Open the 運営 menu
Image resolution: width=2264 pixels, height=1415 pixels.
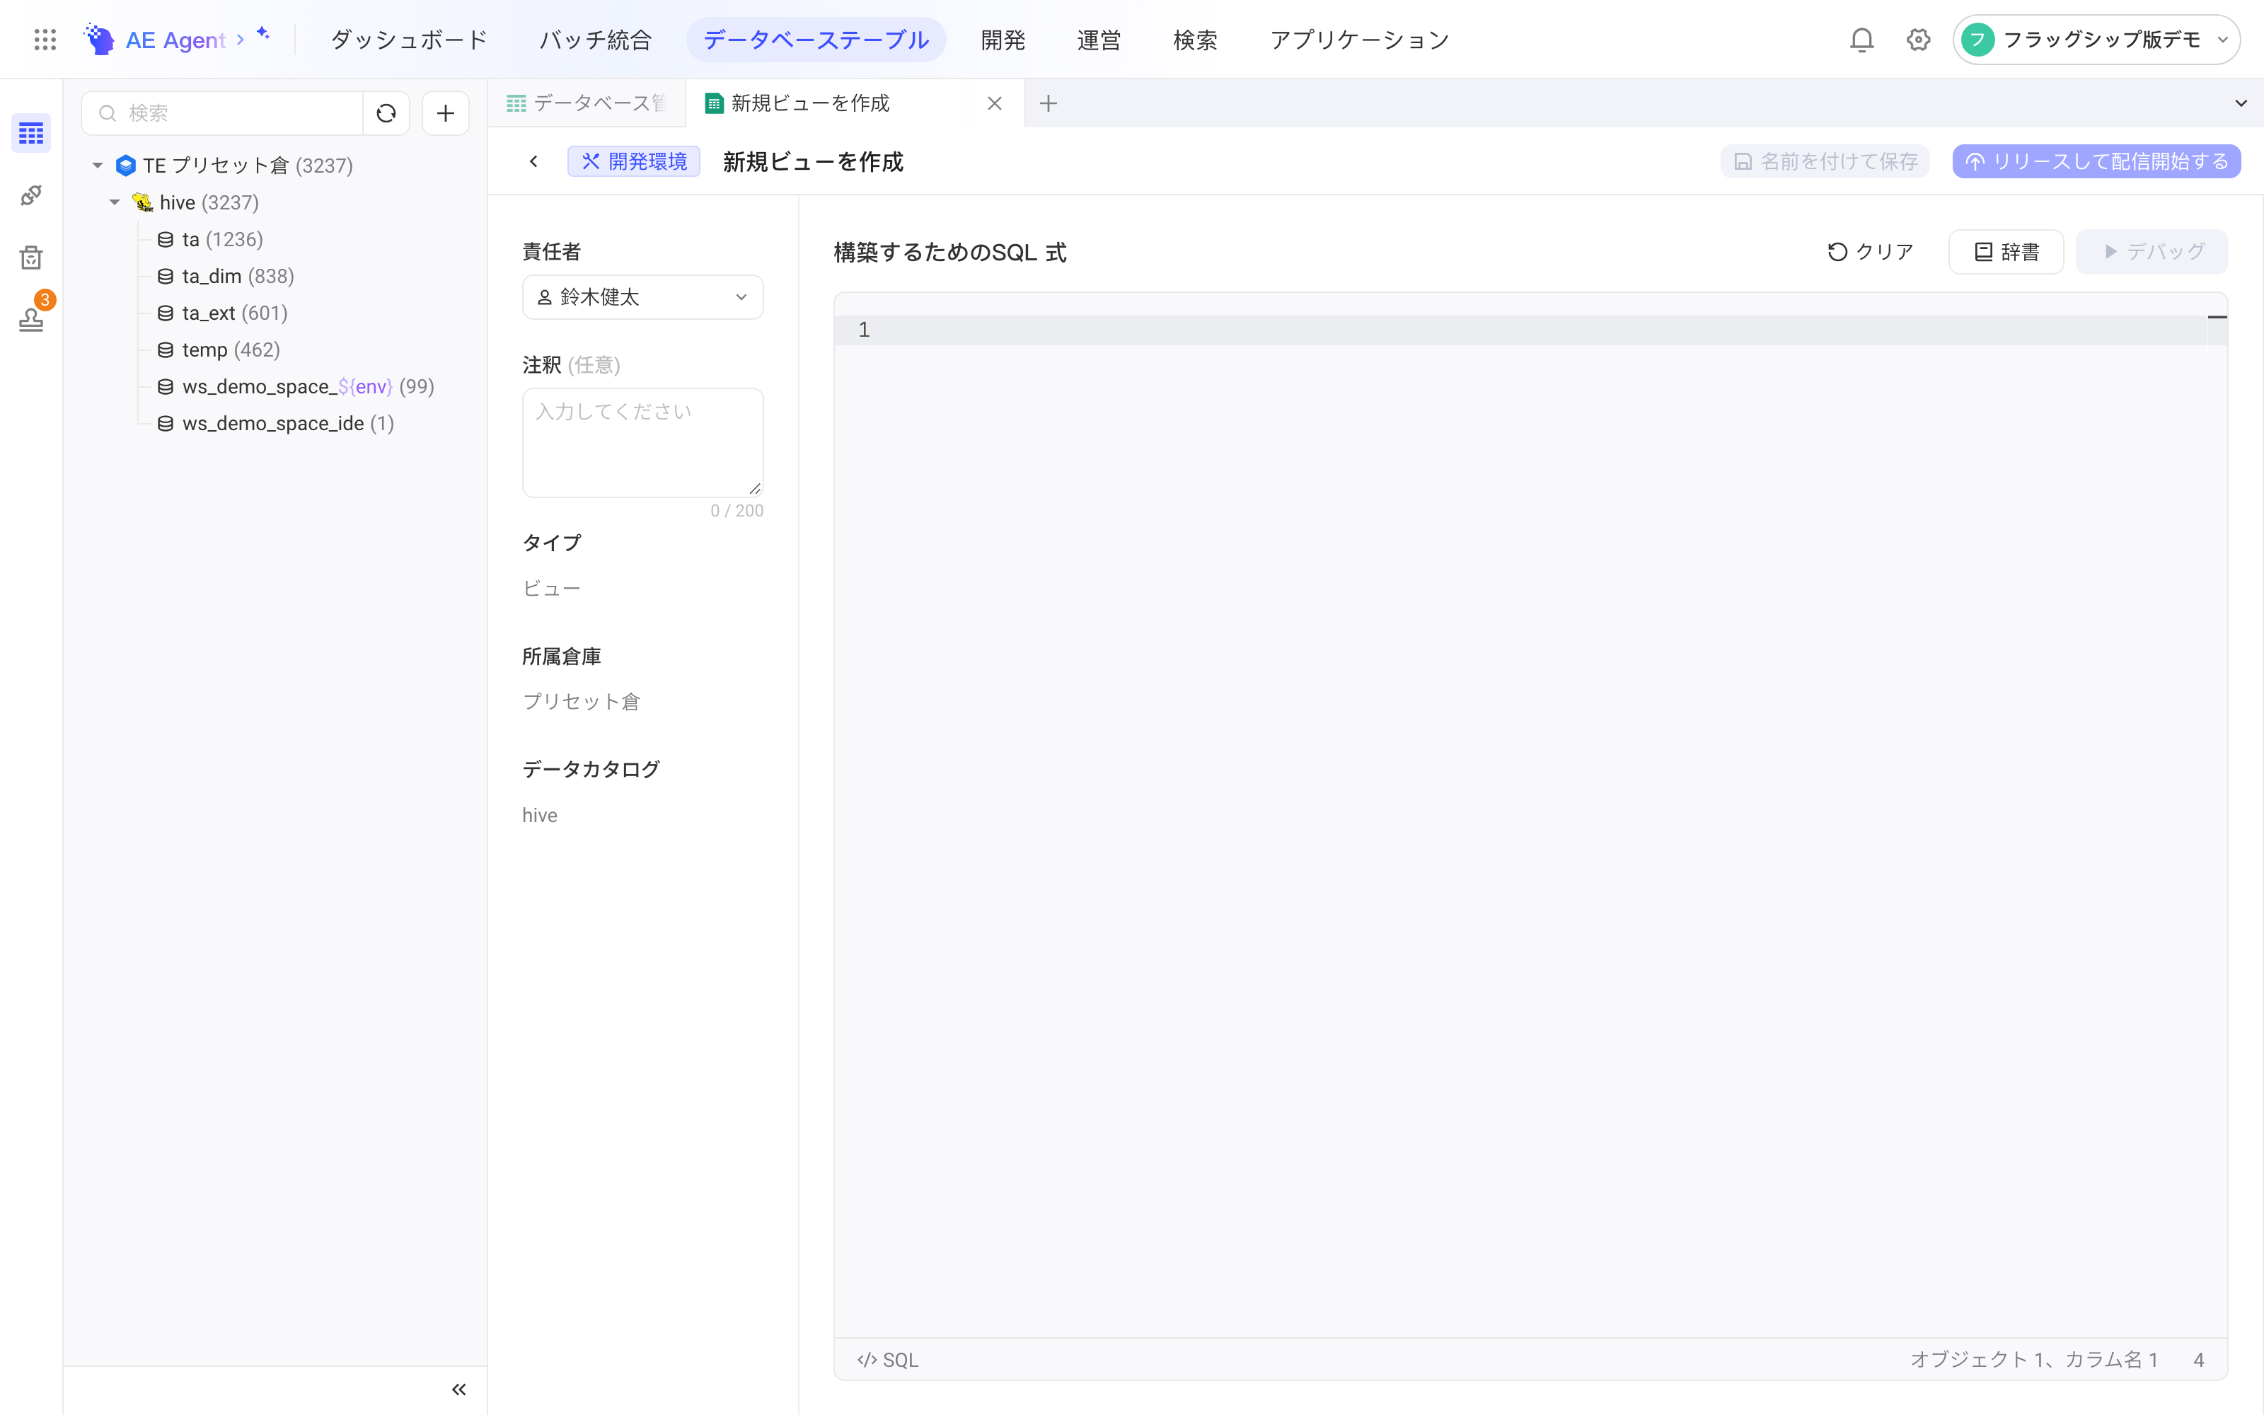tap(1099, 40)
